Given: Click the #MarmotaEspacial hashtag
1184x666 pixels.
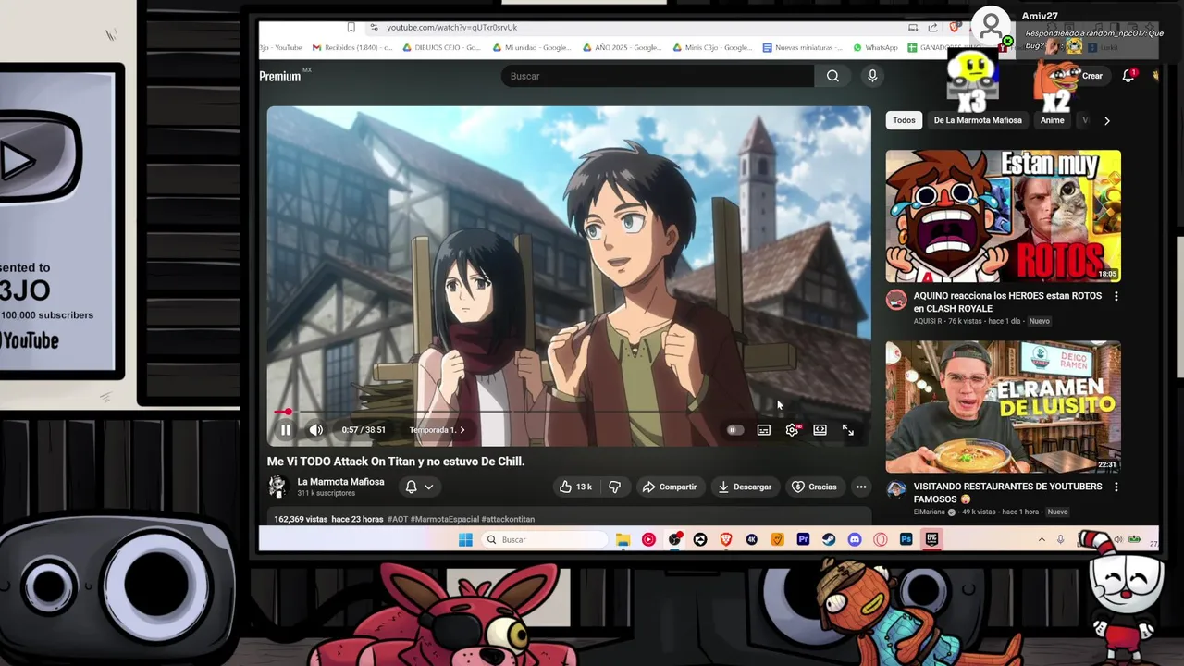Looking at the screenshot, I should (x=444, y=519).
